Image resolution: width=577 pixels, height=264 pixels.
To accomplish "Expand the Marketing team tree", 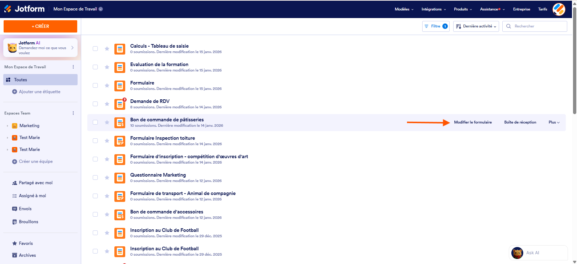I will 8,126.
